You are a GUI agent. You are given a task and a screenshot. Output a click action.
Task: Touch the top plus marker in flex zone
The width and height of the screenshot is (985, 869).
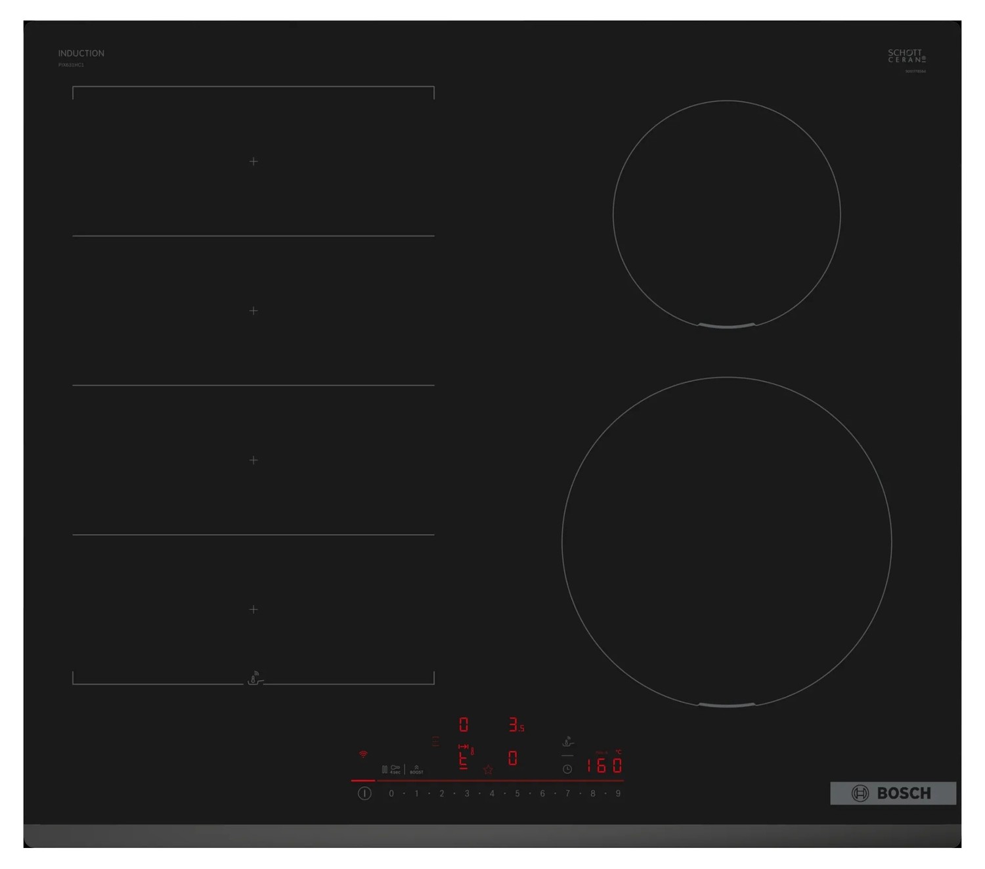(253, 162)
